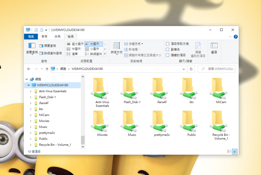Switch to details view via status bar icon
The image size is (261, 175).
coord(229,151)
